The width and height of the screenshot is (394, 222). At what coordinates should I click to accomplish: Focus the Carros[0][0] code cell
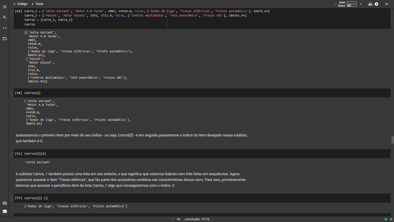202,153
